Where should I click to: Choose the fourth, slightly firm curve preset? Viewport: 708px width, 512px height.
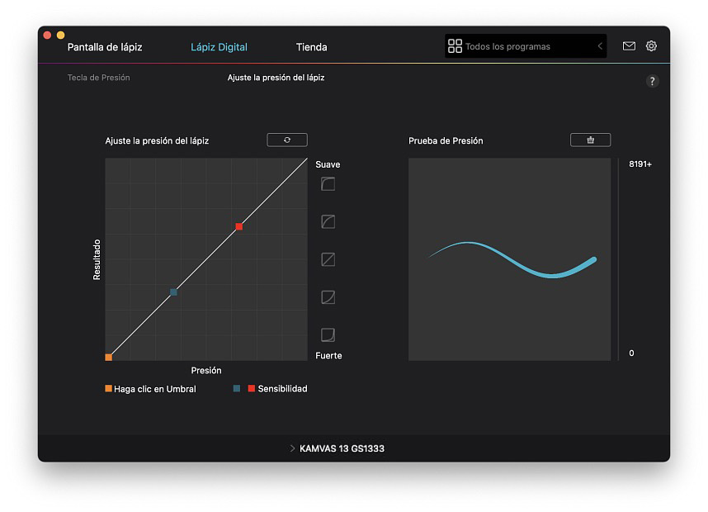click(328, 297)
